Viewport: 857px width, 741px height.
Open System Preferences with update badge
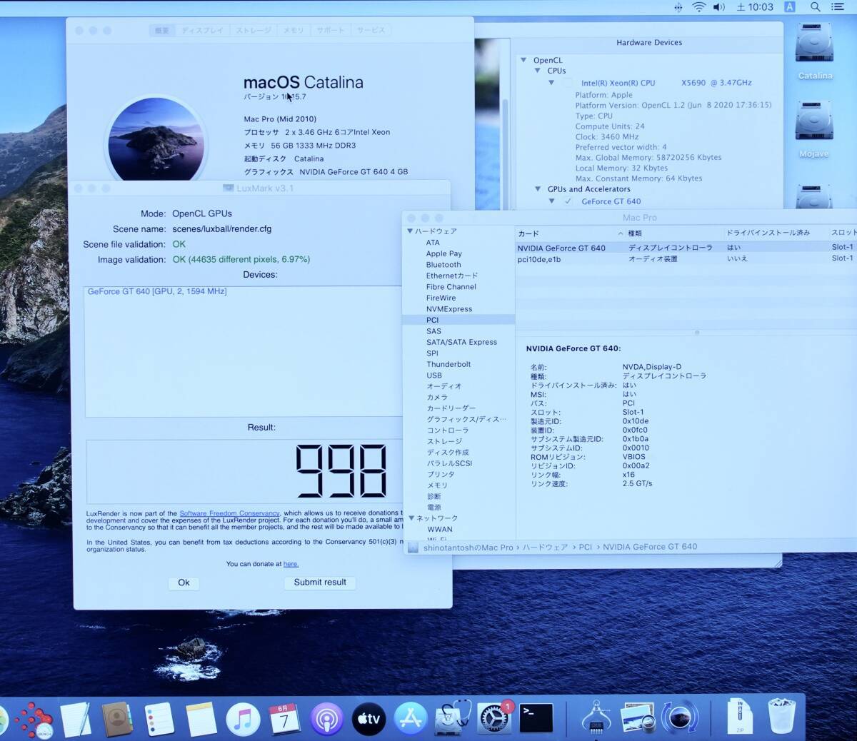tap(494, 718)
